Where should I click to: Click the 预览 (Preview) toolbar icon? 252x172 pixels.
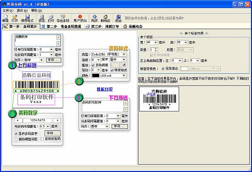coord(42,18)
